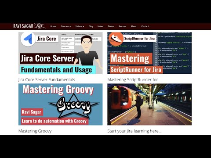This screenshot has height=158, width=211.
Task: Click the Mastering Groovy title link
Action: (x=35, y=131)
